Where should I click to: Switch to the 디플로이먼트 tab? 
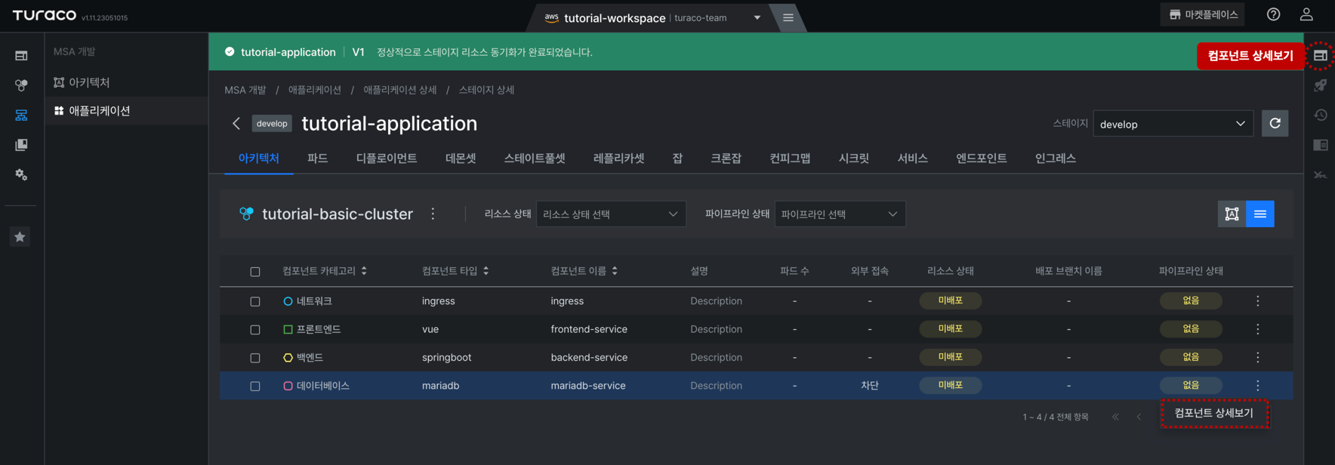click(x=386, y=158)
